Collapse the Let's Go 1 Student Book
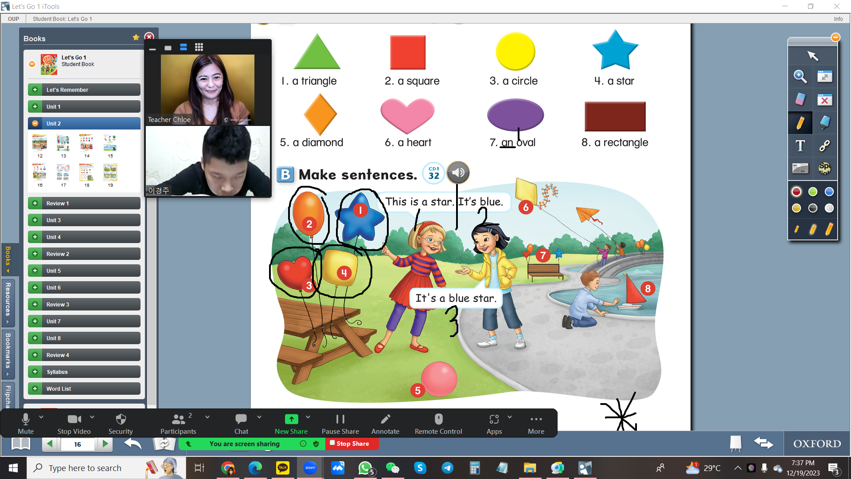851x479 pixels. [x=32, y=64]
